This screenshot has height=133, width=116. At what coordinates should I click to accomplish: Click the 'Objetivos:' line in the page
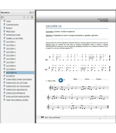pos(72,36)
